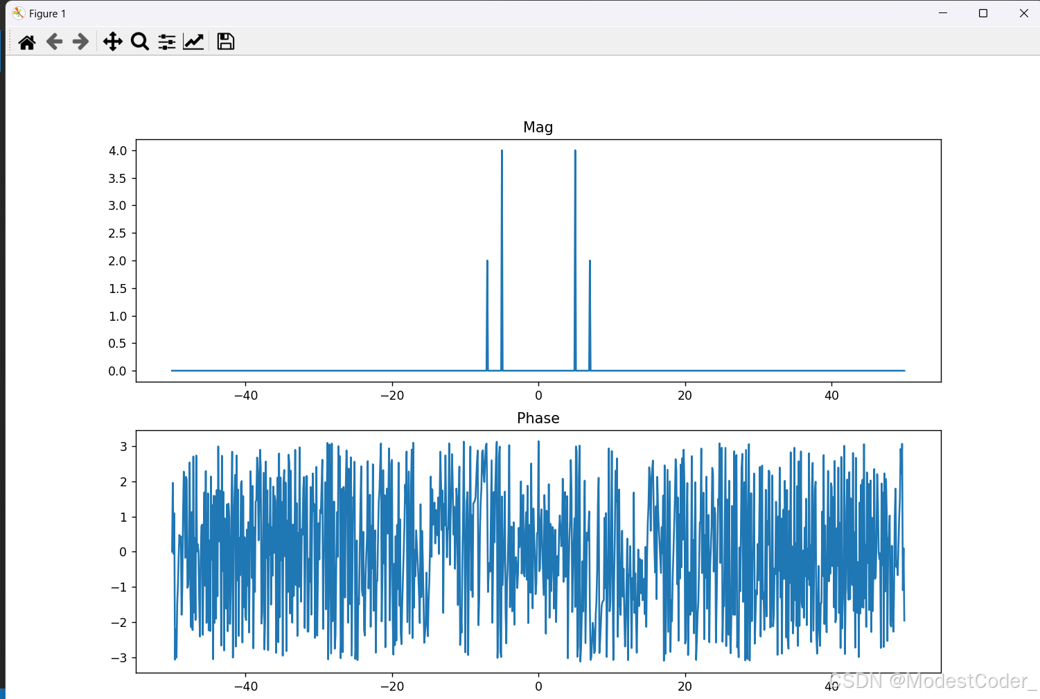Open Edit axis and curve parameters icon
The width and height of the screenshot is (1040, 699).
click(x=193, y=42)
